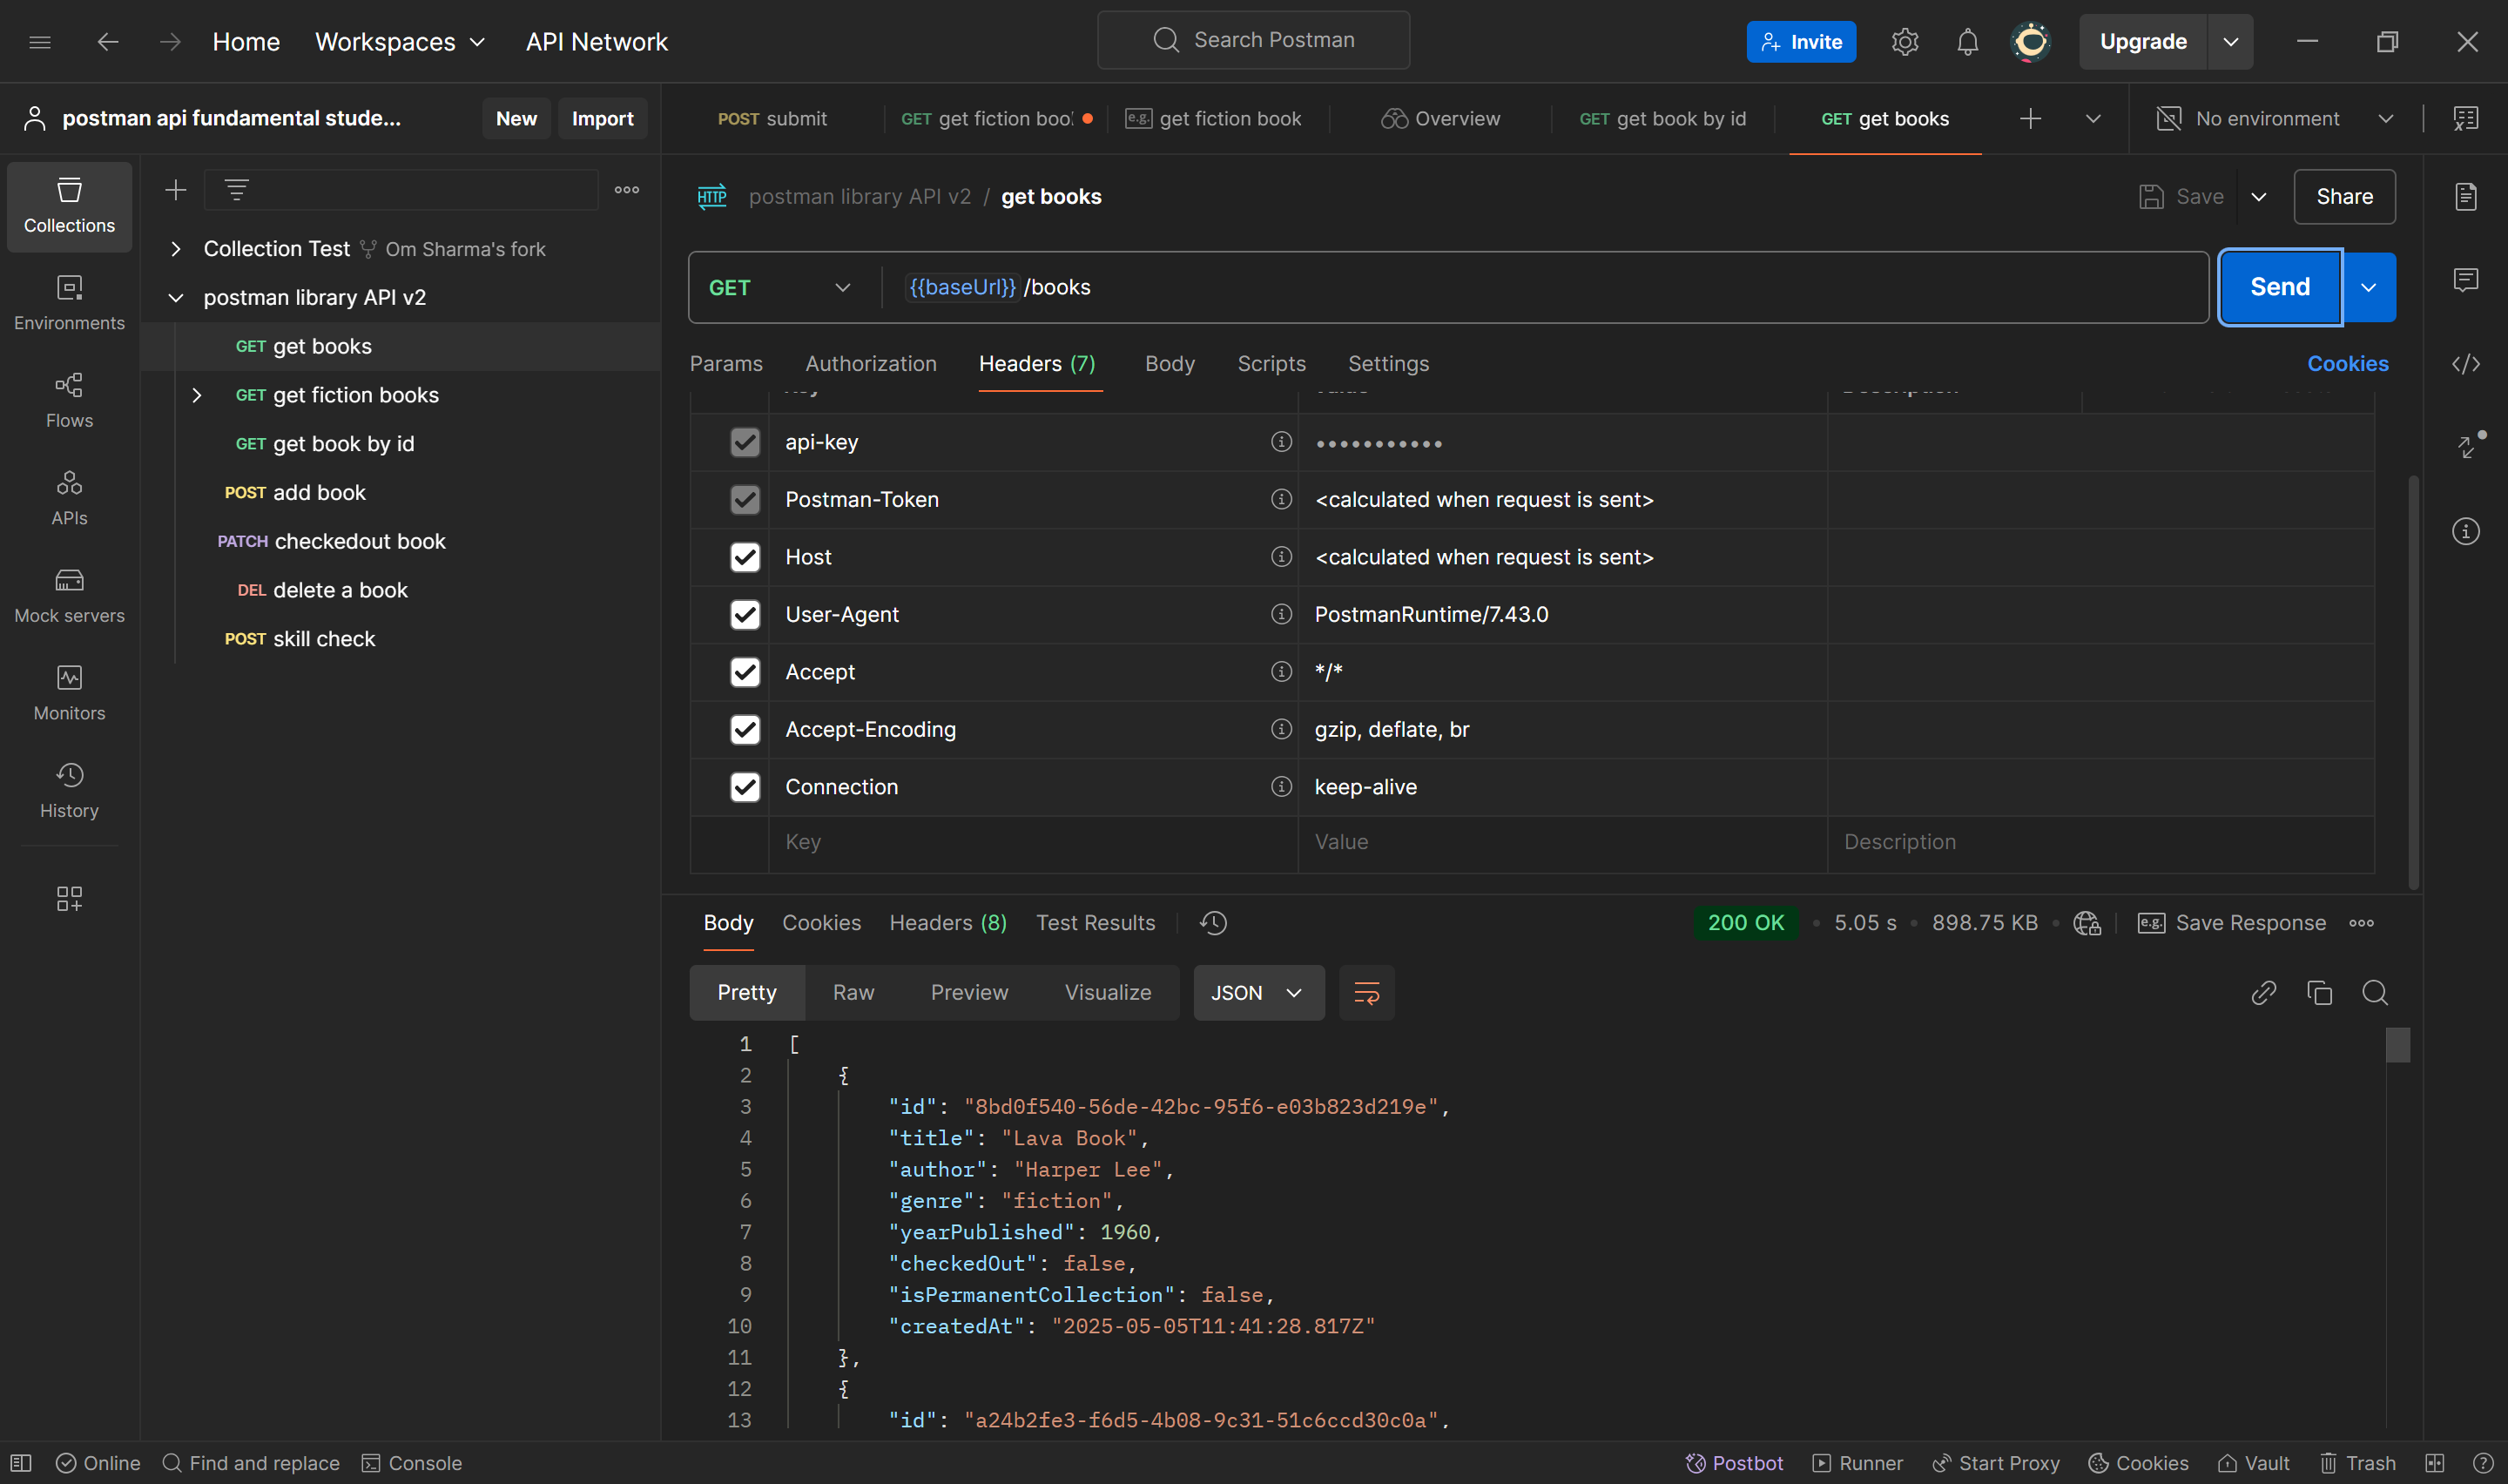Open the notifications bell
Screen dimensions: 2508x1484
tap(1967, 42)
